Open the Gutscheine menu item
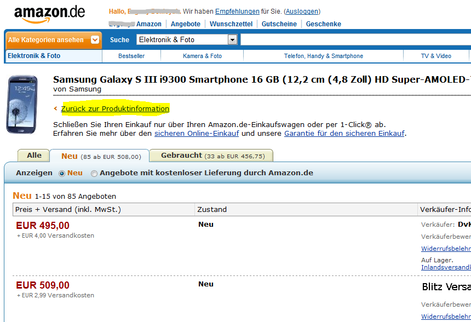This screenshot has width=471, height=322. click(279, 24)
